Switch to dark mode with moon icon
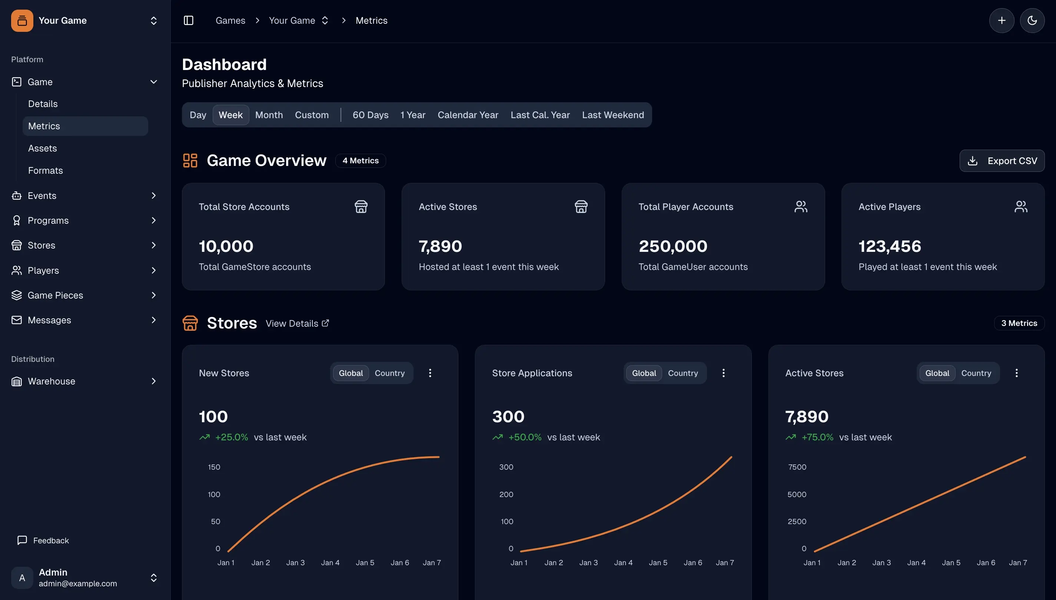 pos(1033,20)
